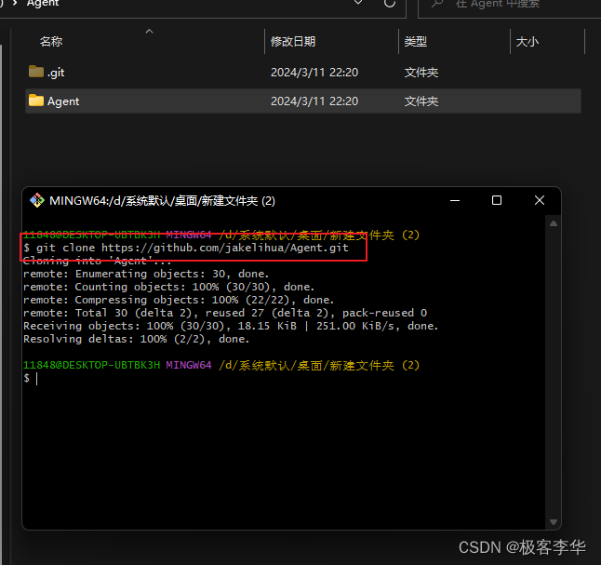Click the 'remote: Total 30' line

[x=225, y=313]
